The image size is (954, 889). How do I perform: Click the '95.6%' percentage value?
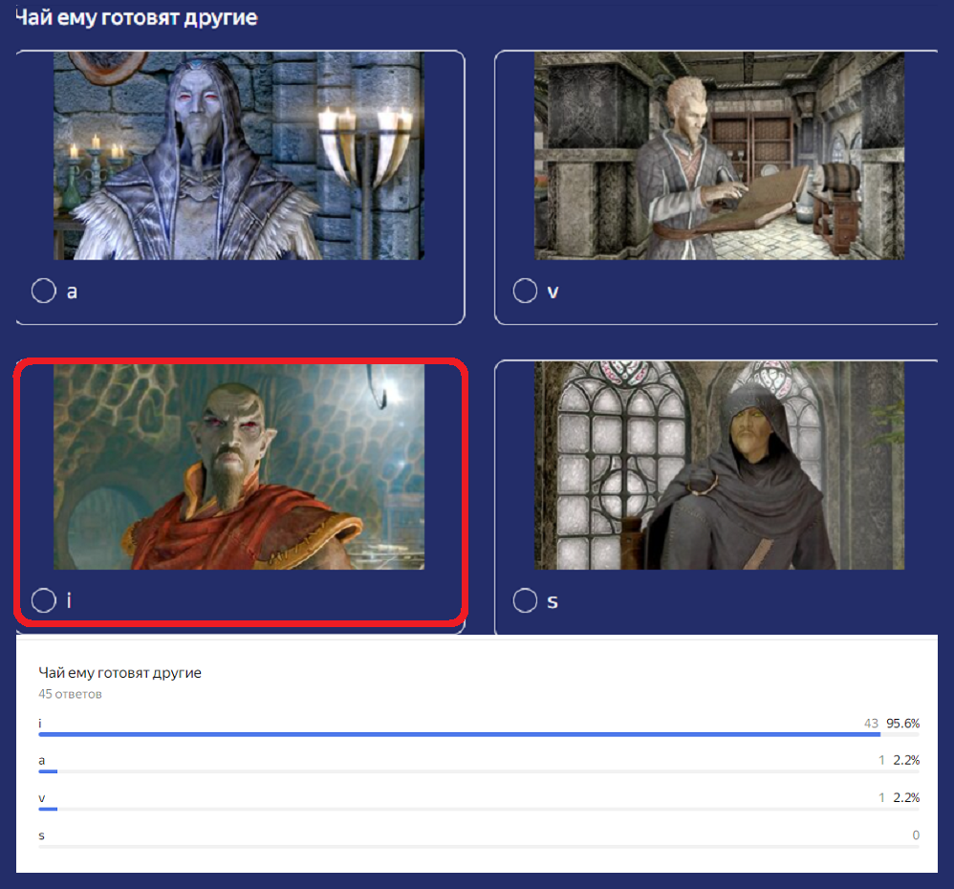click(903, 724)
